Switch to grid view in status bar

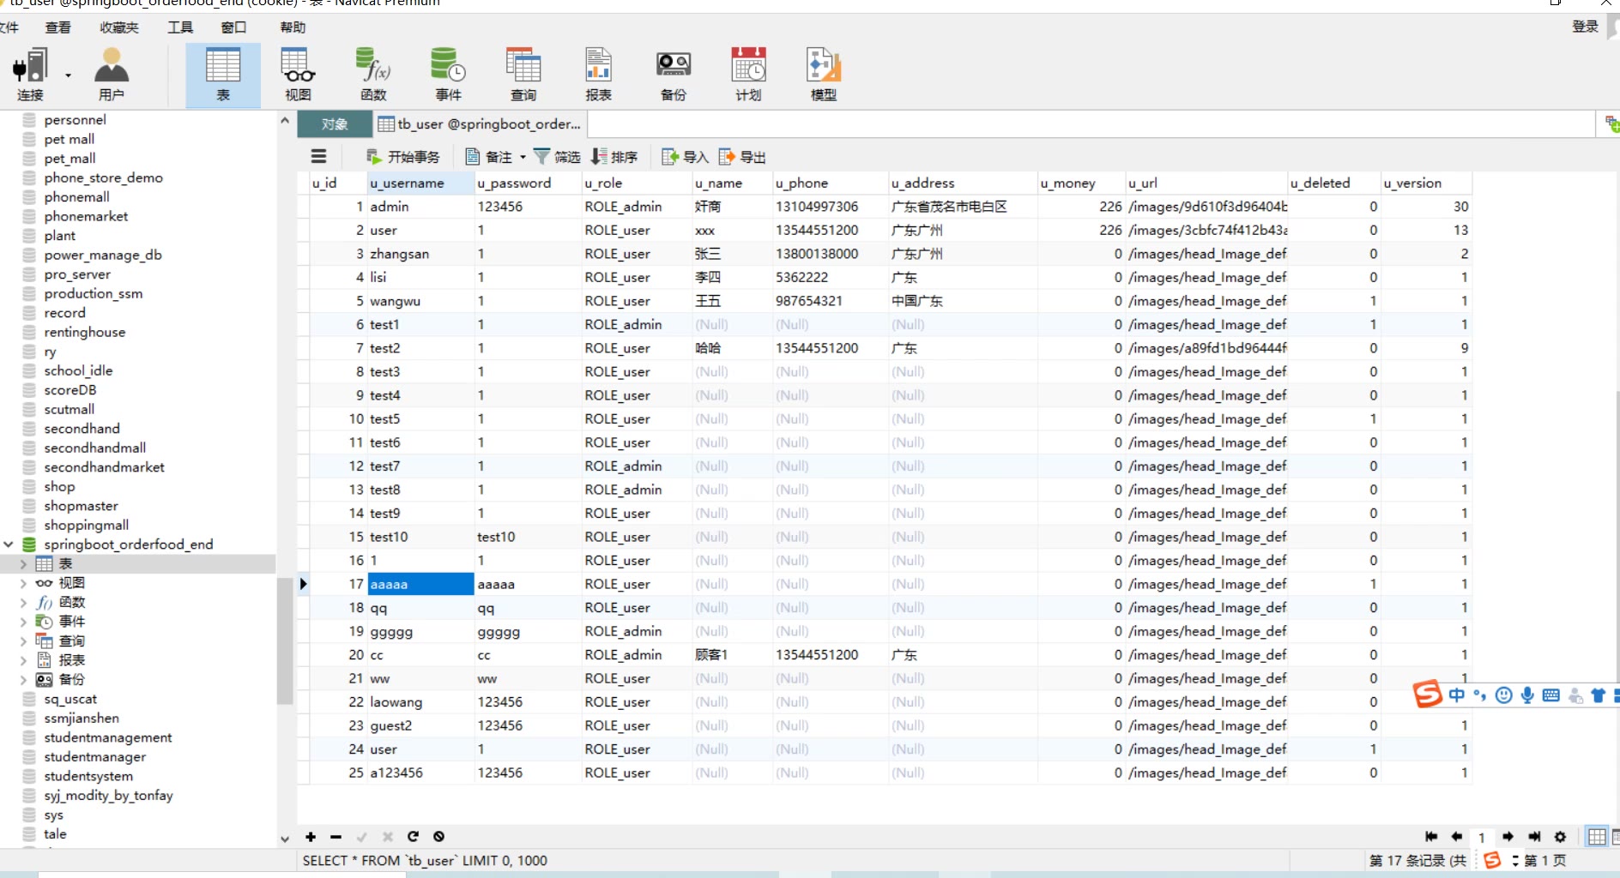[1596, 837]
